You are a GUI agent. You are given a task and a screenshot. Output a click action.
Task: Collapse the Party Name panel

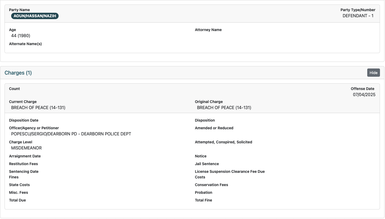point(19,10)
